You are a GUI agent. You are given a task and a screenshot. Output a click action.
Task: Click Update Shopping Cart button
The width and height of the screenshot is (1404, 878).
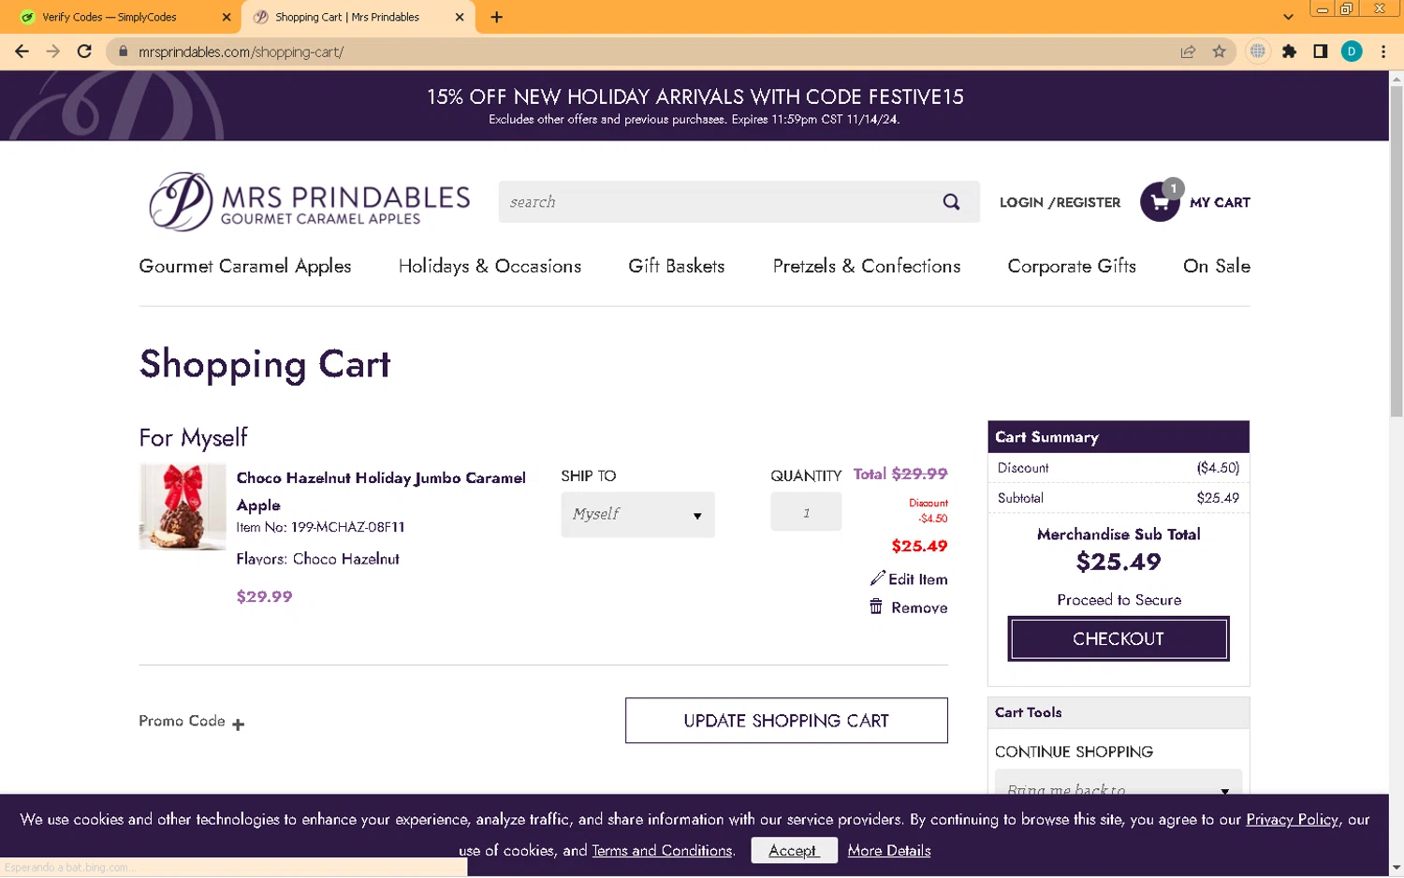coord(785,721)
